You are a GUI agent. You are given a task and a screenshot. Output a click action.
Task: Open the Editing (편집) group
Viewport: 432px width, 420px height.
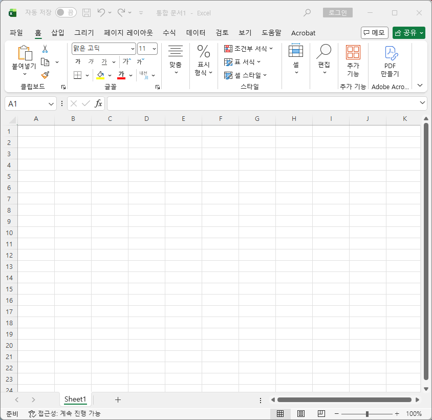(324, 59)
